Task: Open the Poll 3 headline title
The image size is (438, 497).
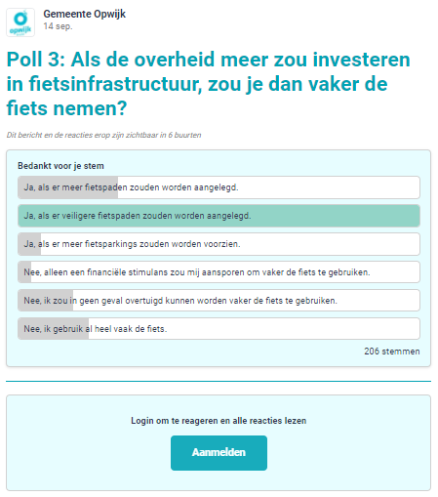Action: (x=208, y=84)
